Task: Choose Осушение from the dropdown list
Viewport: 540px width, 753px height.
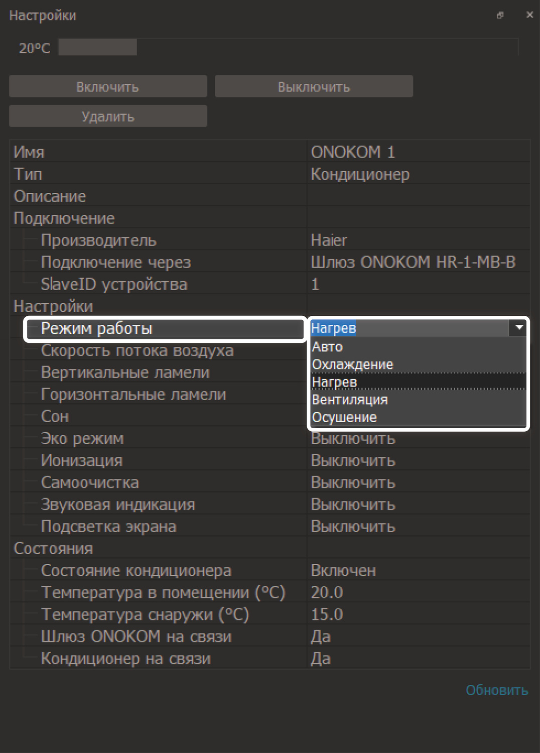Action: (344, 417)
